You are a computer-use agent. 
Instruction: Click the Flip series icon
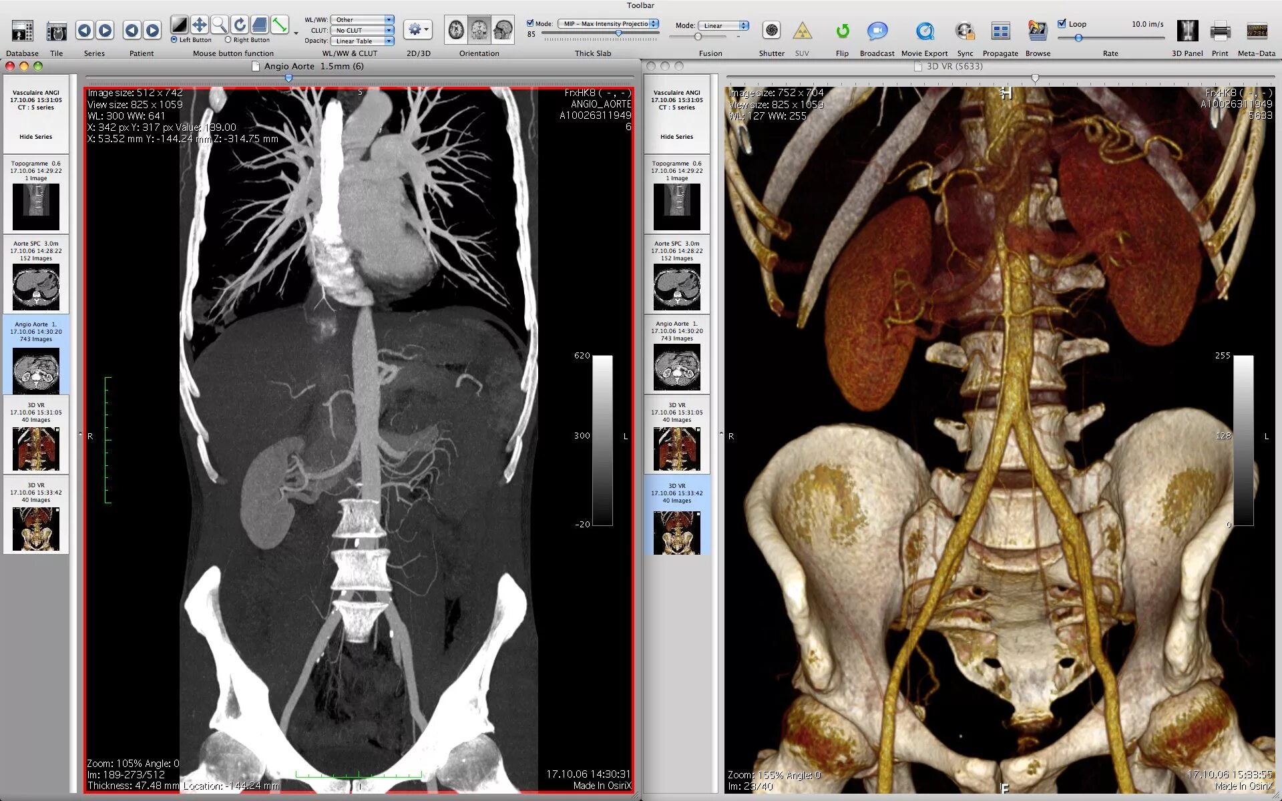(842, 31)
